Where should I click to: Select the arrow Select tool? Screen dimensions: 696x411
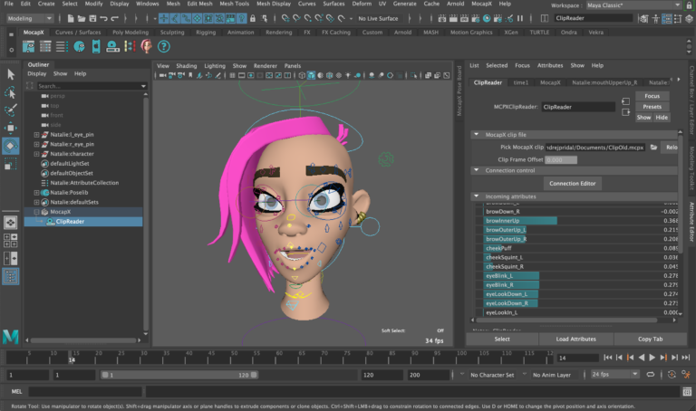point(10,74)
